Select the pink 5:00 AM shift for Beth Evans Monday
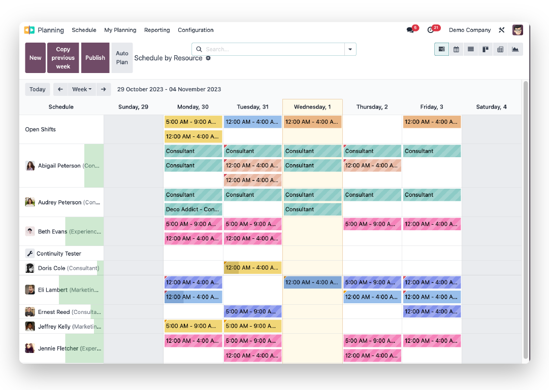549x390 pixels. point(193,224)
